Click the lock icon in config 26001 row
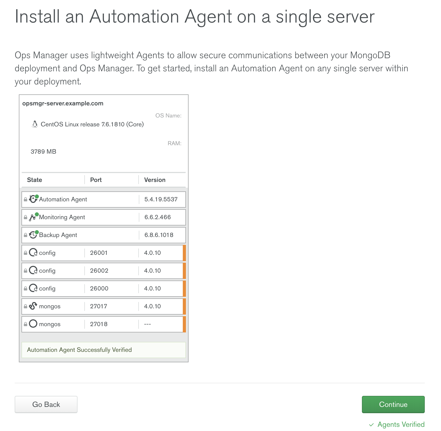This screenshot has width=441, height=431. coord(25,253)
